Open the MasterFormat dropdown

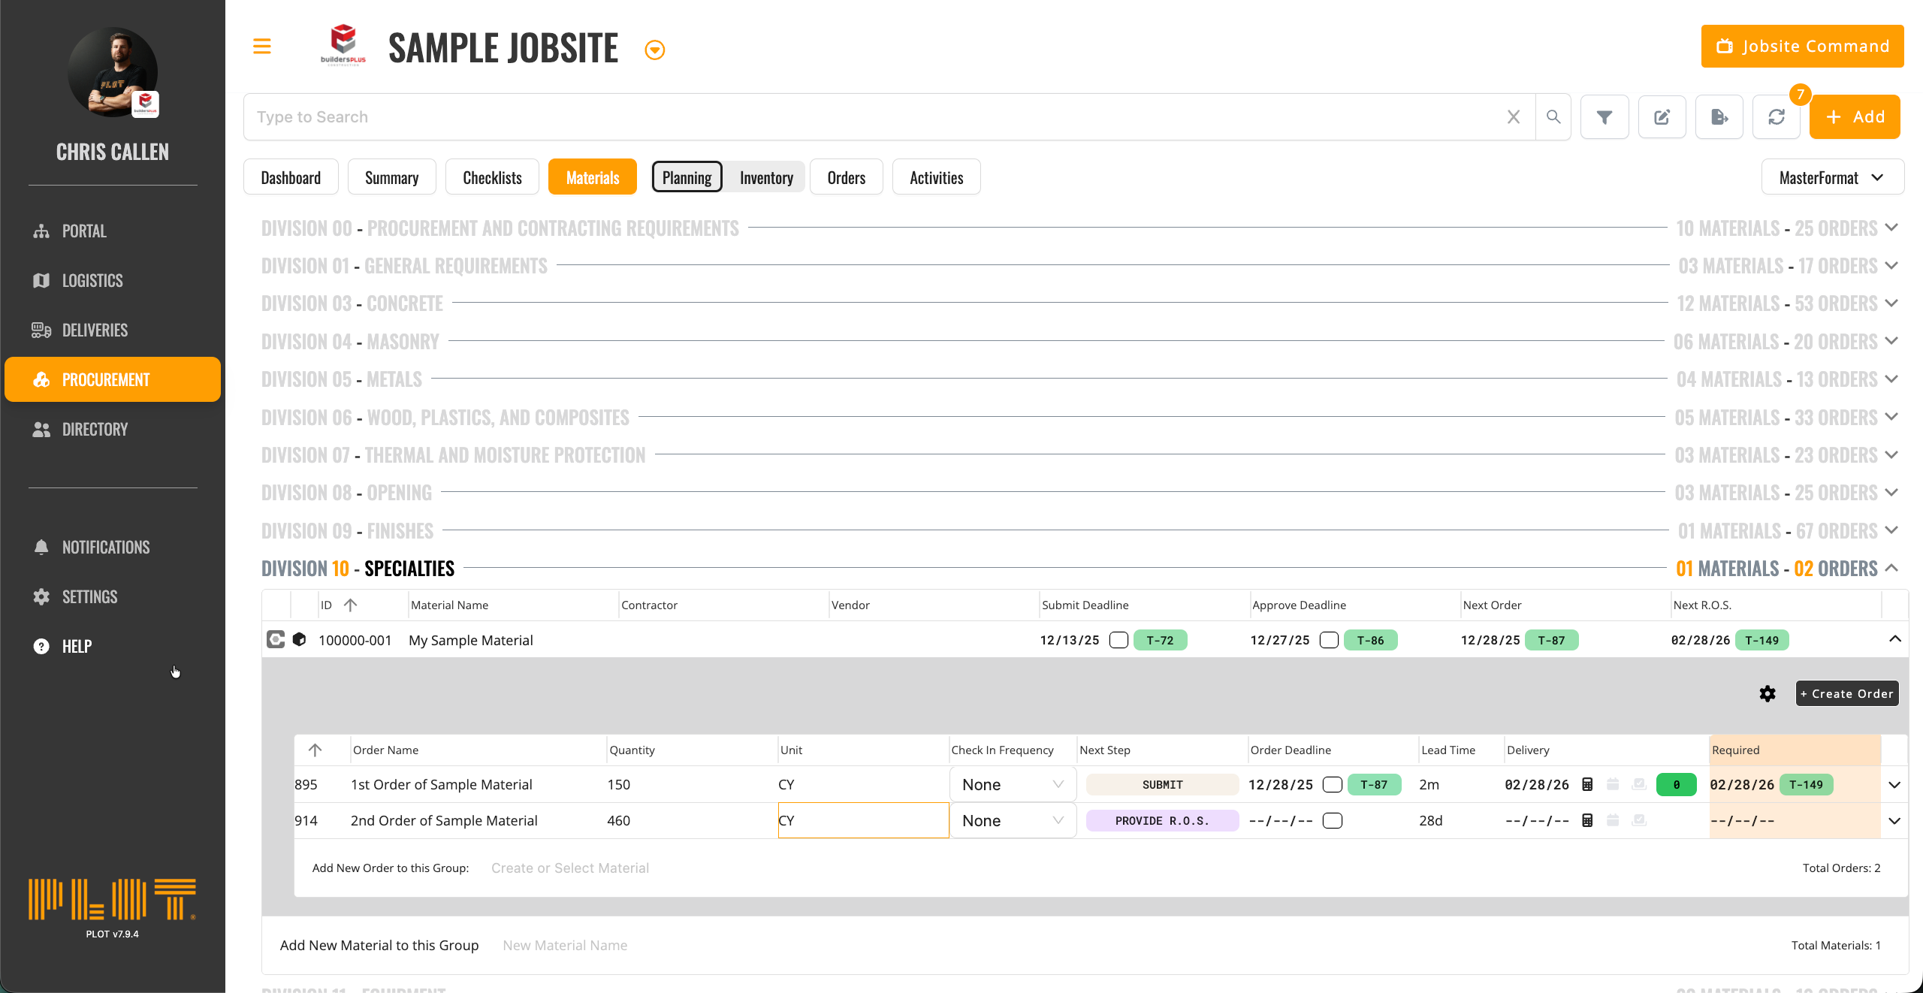pyautogui.click(x=1831, y=178)
